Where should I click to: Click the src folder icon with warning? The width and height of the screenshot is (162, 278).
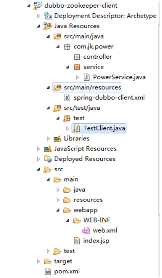(x=48, y=169)
